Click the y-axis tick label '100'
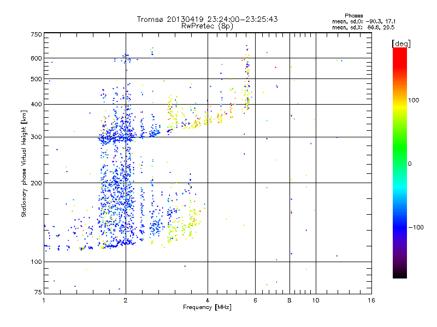The height and width of the screenshot is (327, 437). (x=36, y=262)
